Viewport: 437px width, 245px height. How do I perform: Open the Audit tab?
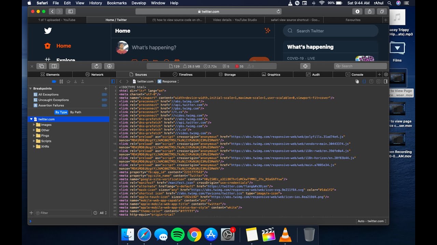point(313,75)
